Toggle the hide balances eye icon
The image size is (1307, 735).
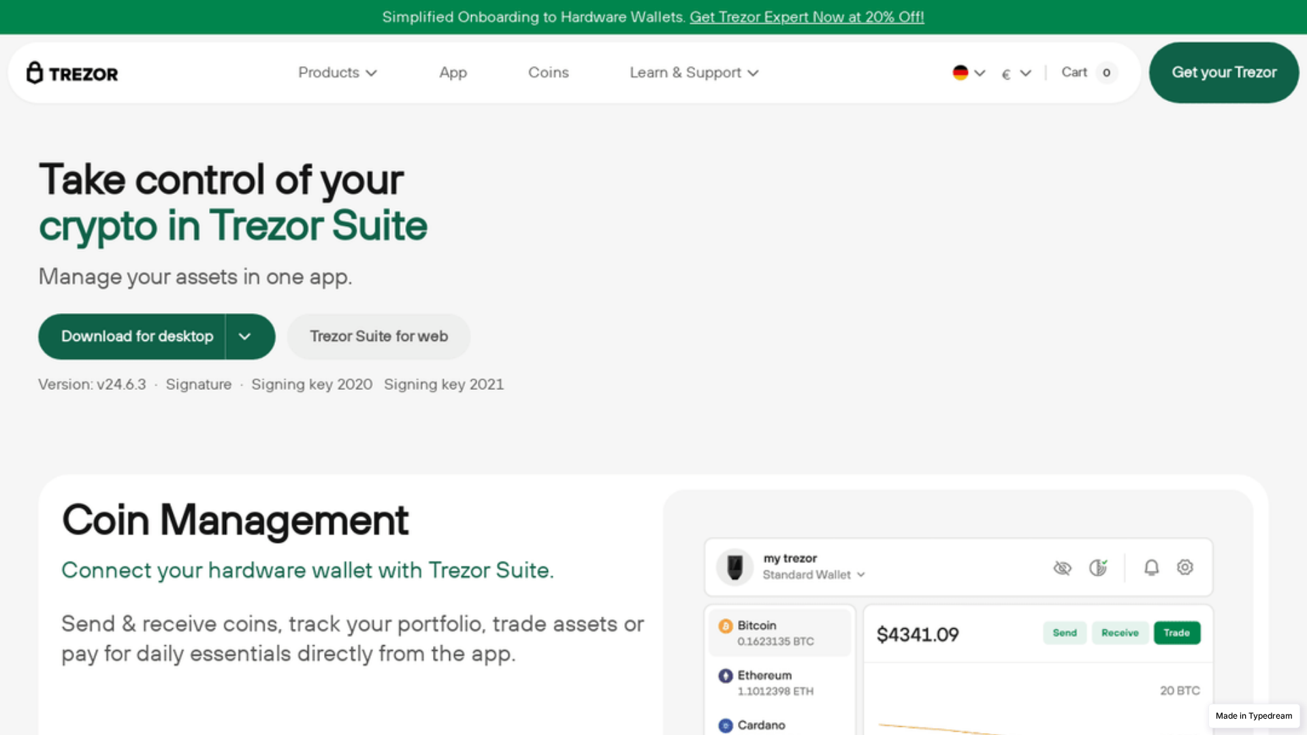1062,568
